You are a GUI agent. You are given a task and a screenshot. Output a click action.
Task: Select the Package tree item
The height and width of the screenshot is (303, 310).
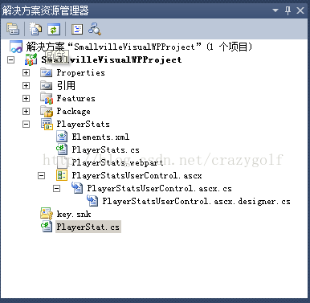[73, 111]
